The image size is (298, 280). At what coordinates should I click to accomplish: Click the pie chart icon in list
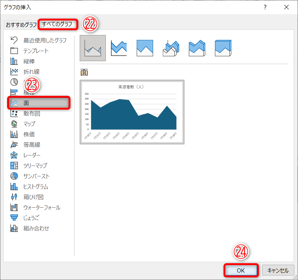[x=14, y=82]
